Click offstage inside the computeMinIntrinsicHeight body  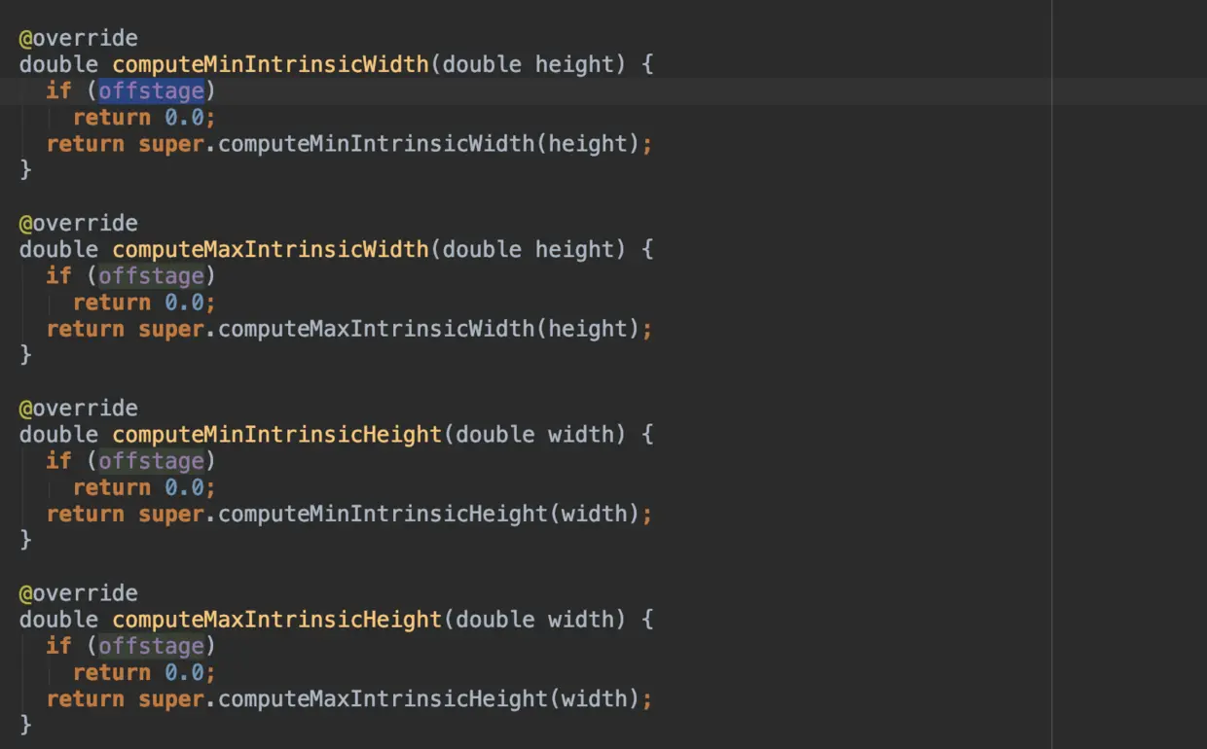(152, 461)
